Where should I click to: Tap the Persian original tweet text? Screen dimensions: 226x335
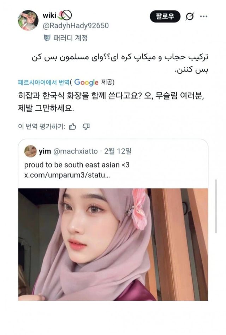point(120,64)
